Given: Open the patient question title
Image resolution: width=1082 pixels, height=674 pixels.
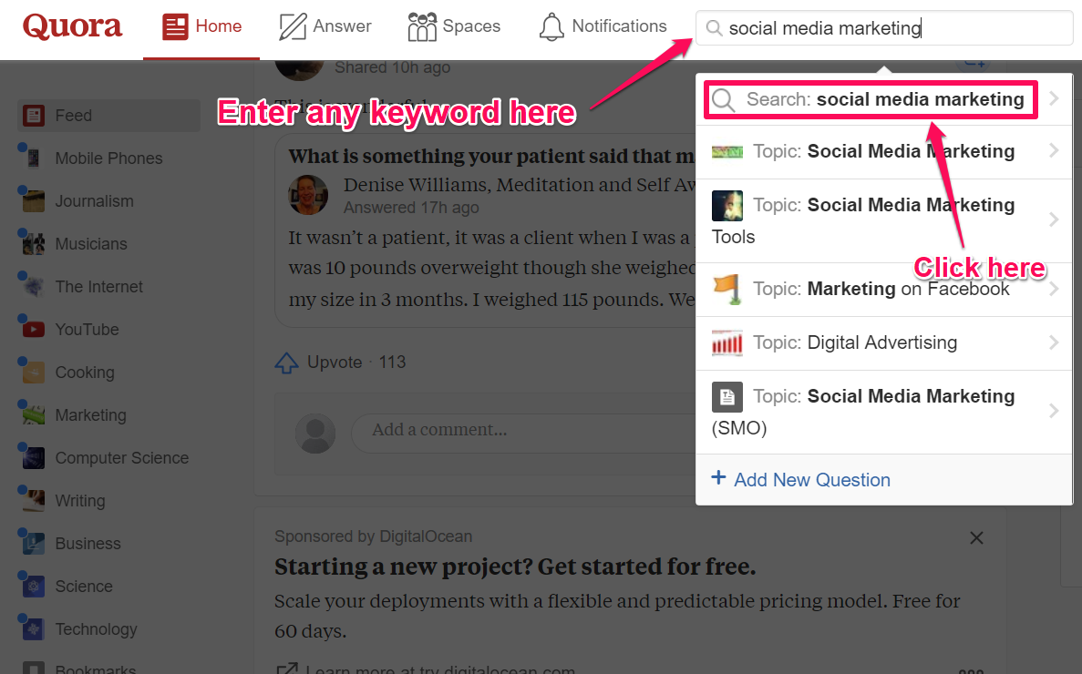Looking at the screenshot, I should tap(491, 157).
